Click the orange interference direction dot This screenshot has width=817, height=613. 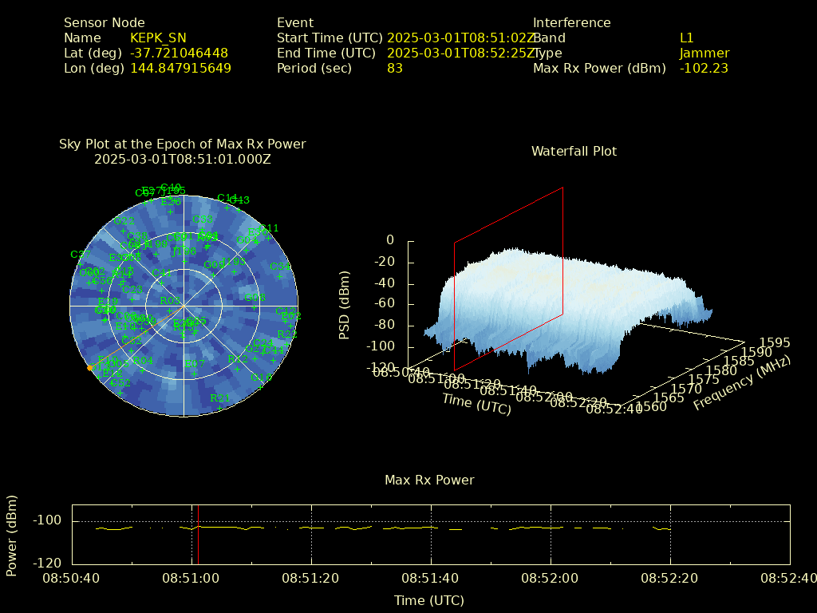point(89,368)
